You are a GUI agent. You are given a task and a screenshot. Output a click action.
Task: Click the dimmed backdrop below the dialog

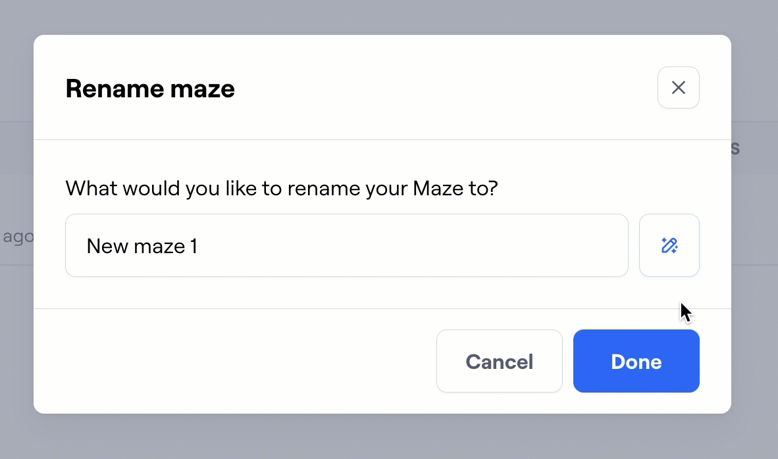pos(388,437)
